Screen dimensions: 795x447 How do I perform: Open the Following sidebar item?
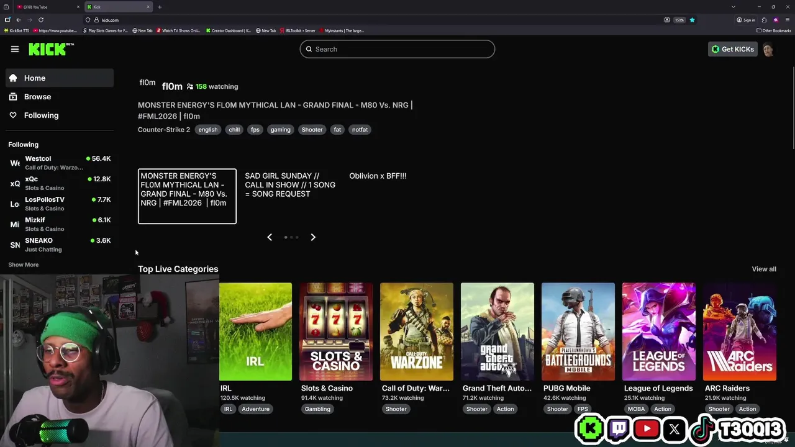tap(60, 115)
